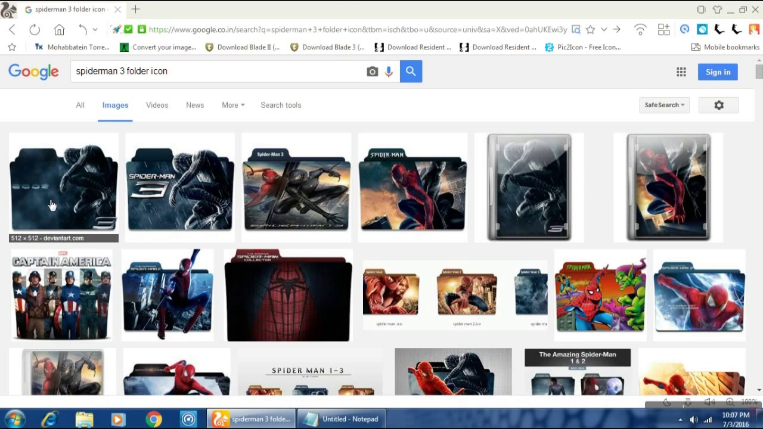This screenshot has height=429, width=763.
Task: Switch to the Videos tab
Action: 157,105
